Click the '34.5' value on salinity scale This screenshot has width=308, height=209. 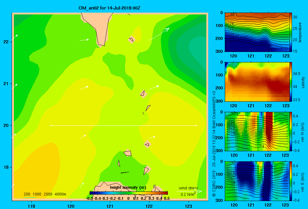tap(296, 74)
